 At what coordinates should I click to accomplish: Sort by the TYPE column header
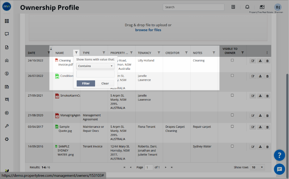[x=86, y=53]
